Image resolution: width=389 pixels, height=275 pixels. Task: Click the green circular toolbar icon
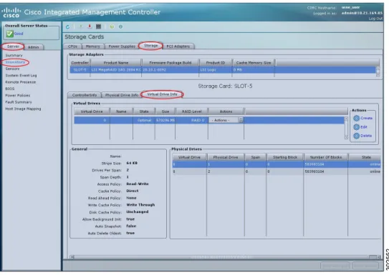(112, 26)
